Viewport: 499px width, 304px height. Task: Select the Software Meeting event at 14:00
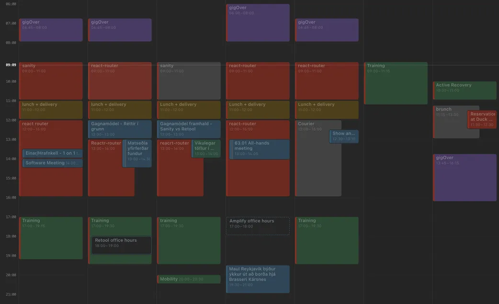tap(53, 162)
